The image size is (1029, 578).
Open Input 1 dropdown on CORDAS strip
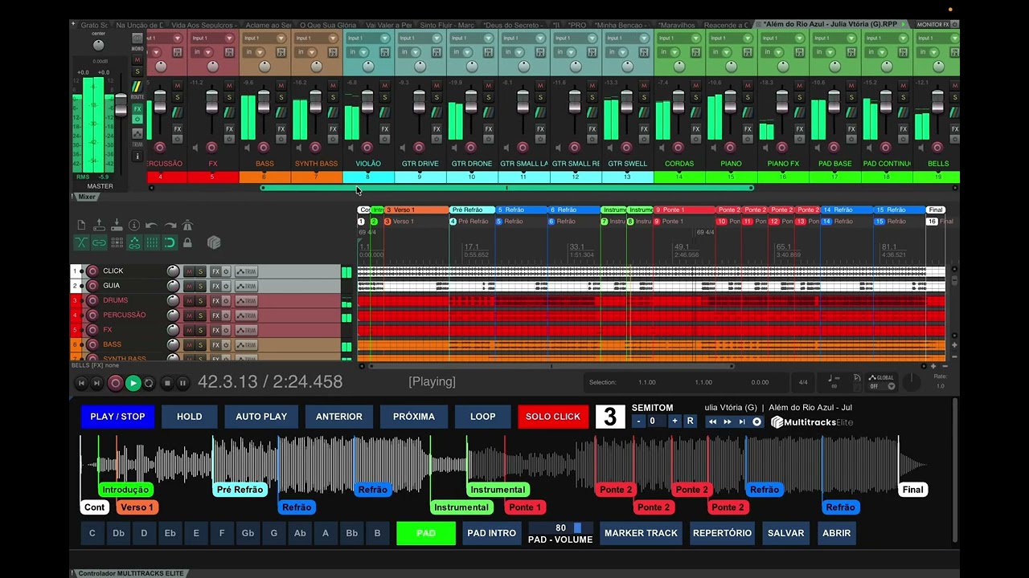point(679,38)
